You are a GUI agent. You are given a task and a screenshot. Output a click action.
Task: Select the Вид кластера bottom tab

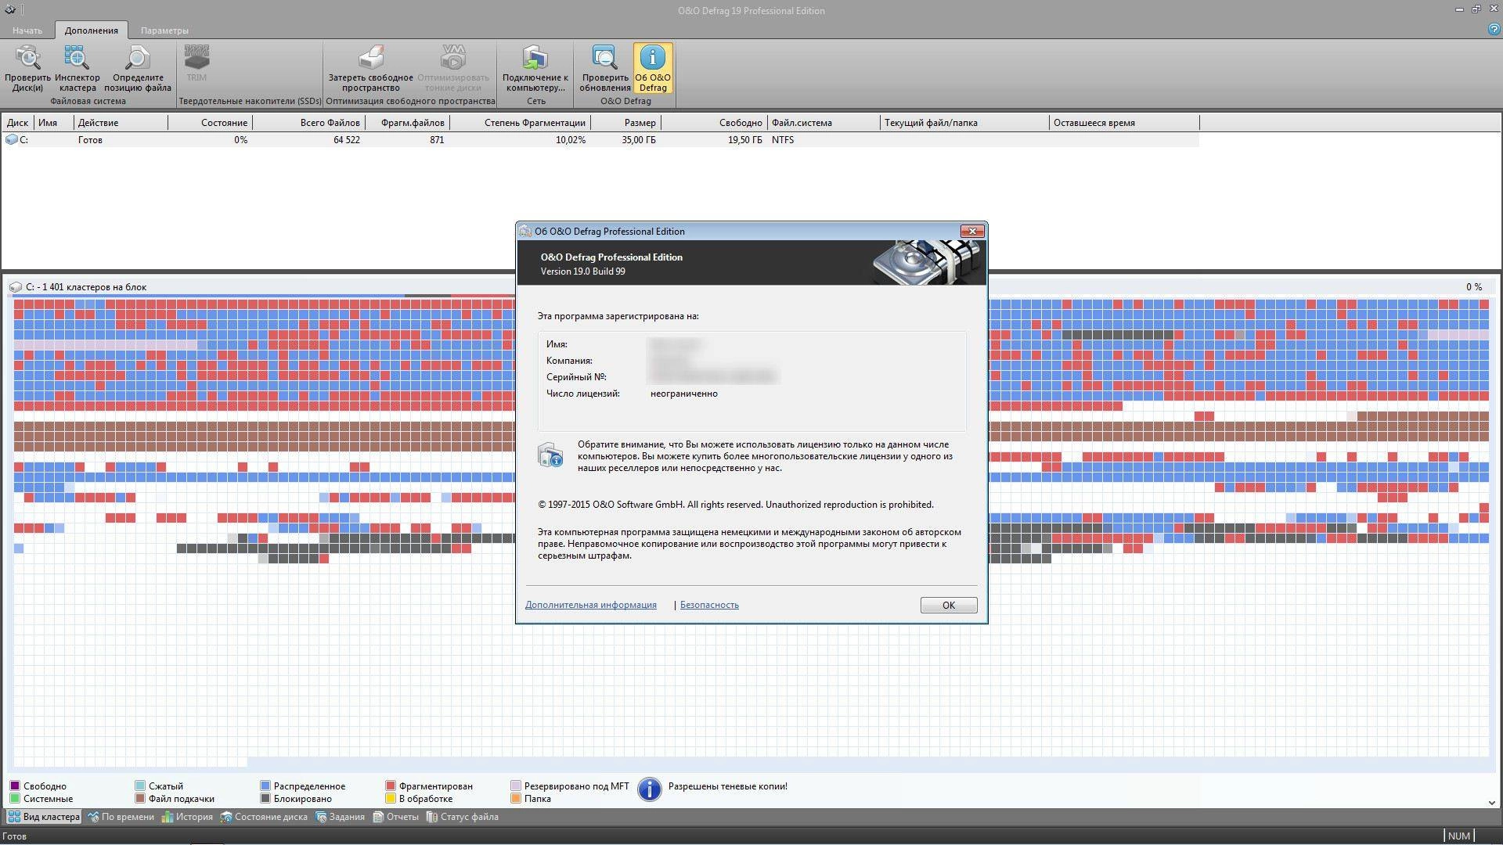click(45, 817)
